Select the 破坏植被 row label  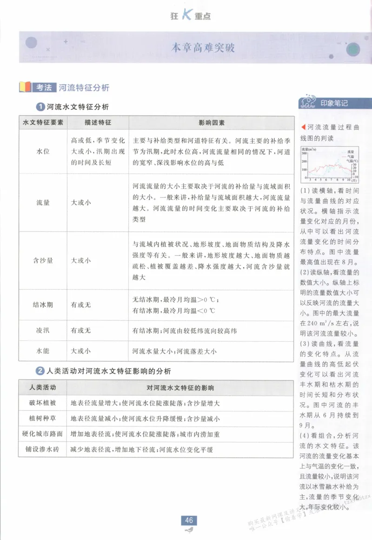pyautogui.click(x=43, y=403)
